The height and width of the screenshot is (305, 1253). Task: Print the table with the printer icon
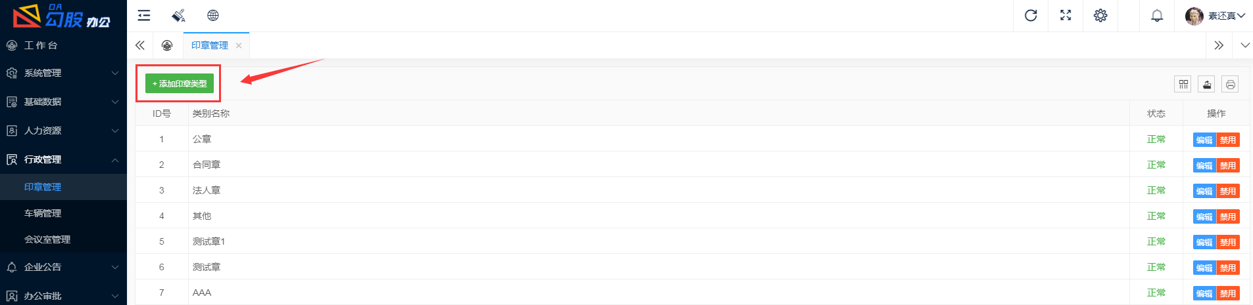click(1231, 84)
